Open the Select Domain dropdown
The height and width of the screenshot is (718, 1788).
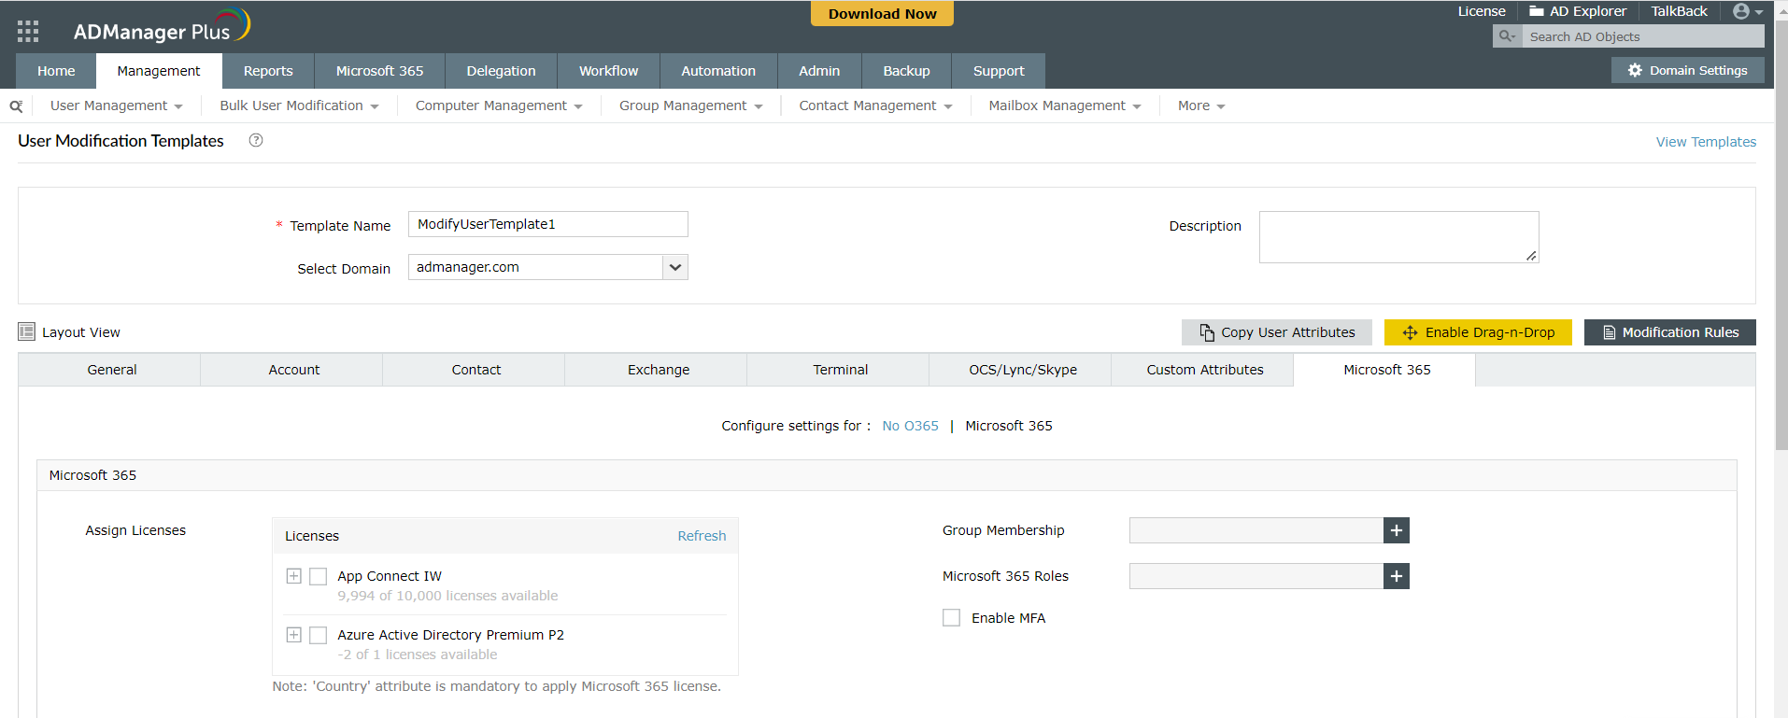coord(674,267)
